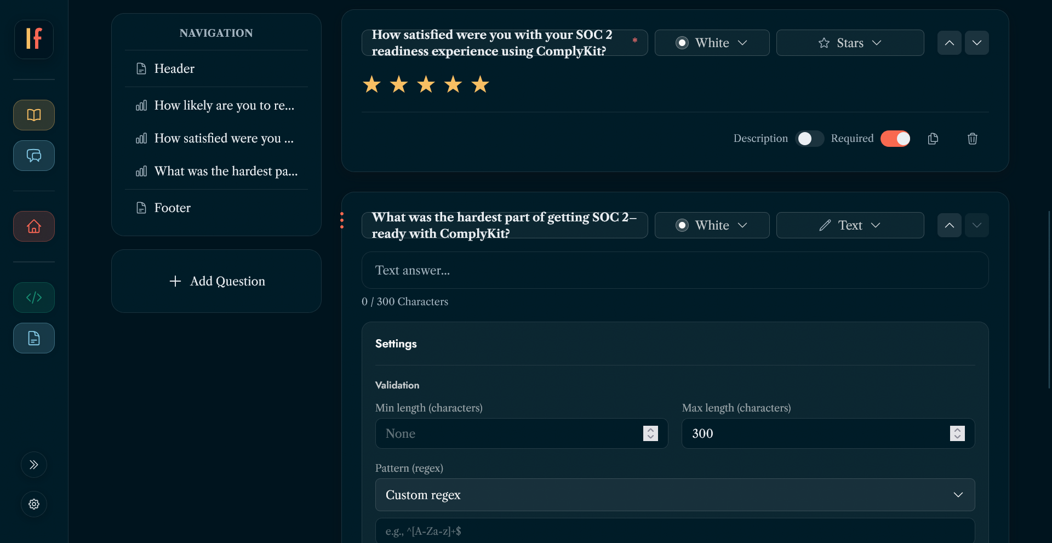This screenshot has height=543, width=1052.
Task: Select the home icon in the sidebar
Action: pos(33,226)
